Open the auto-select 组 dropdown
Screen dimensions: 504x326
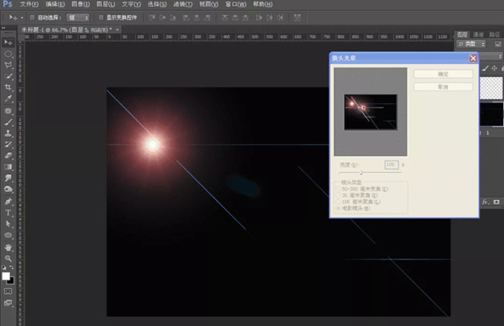pyautogui.click(x=78, y=17)
